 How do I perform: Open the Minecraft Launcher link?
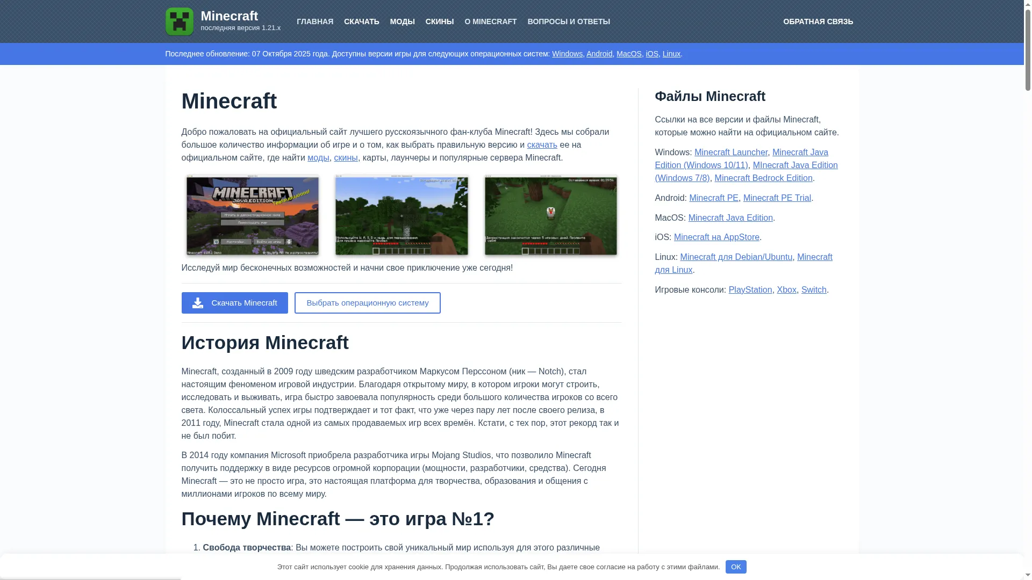(731, 153)
